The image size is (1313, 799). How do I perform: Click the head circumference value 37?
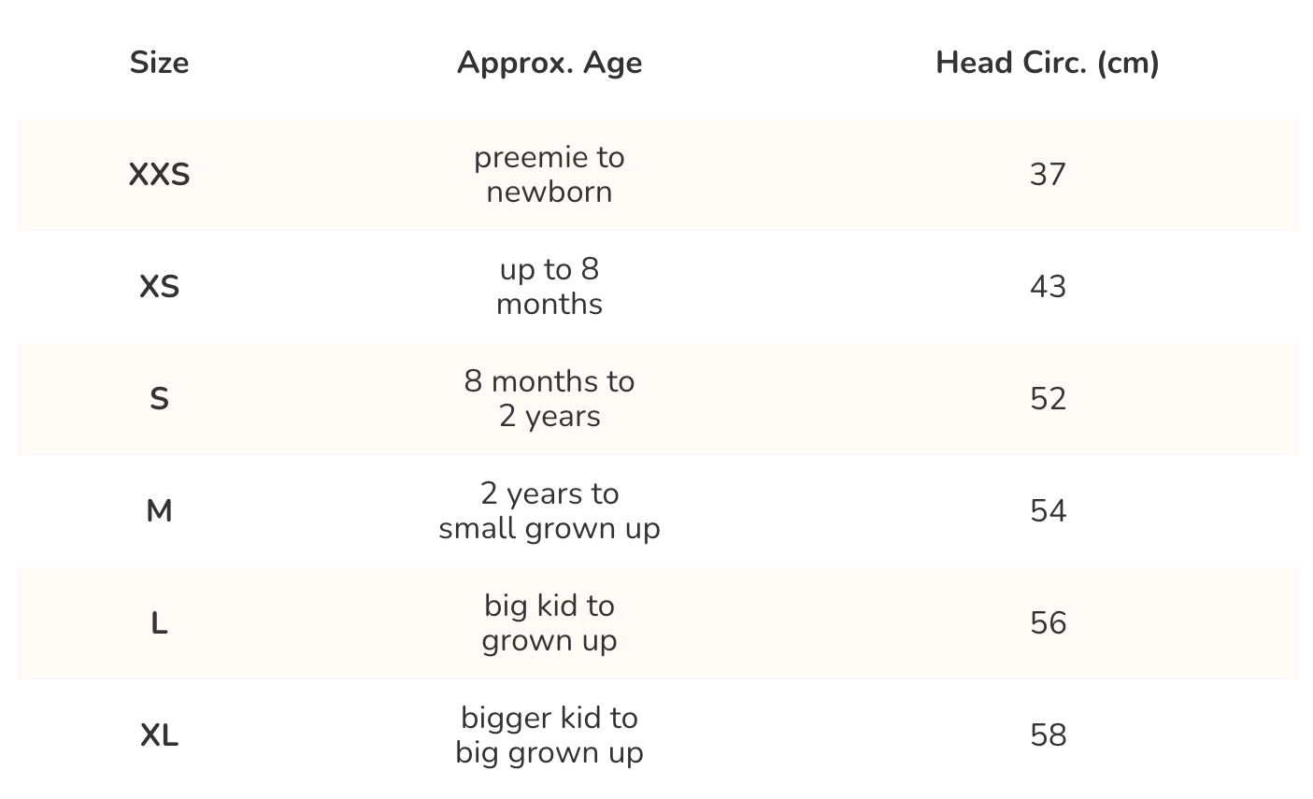[x=1048, y=175]
